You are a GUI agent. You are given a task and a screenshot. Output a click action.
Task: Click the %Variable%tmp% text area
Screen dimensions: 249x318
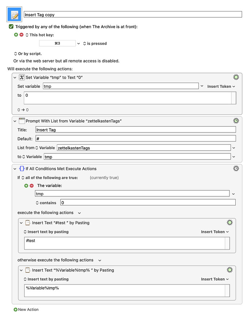pyautogui.click(x=127, y=291)
